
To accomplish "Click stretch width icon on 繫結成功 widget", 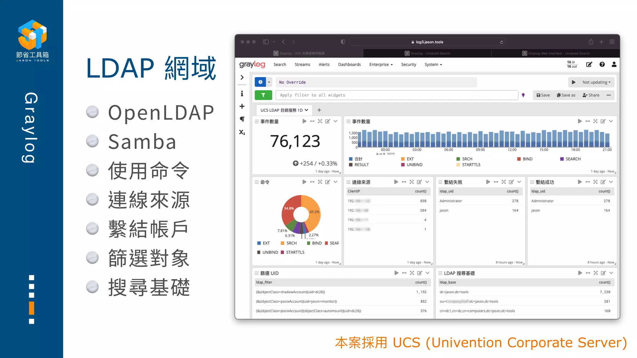I will point(588,182).
